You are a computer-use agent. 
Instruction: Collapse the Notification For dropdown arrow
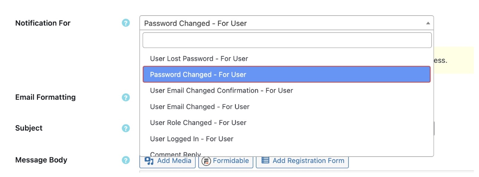pos(428,23)
